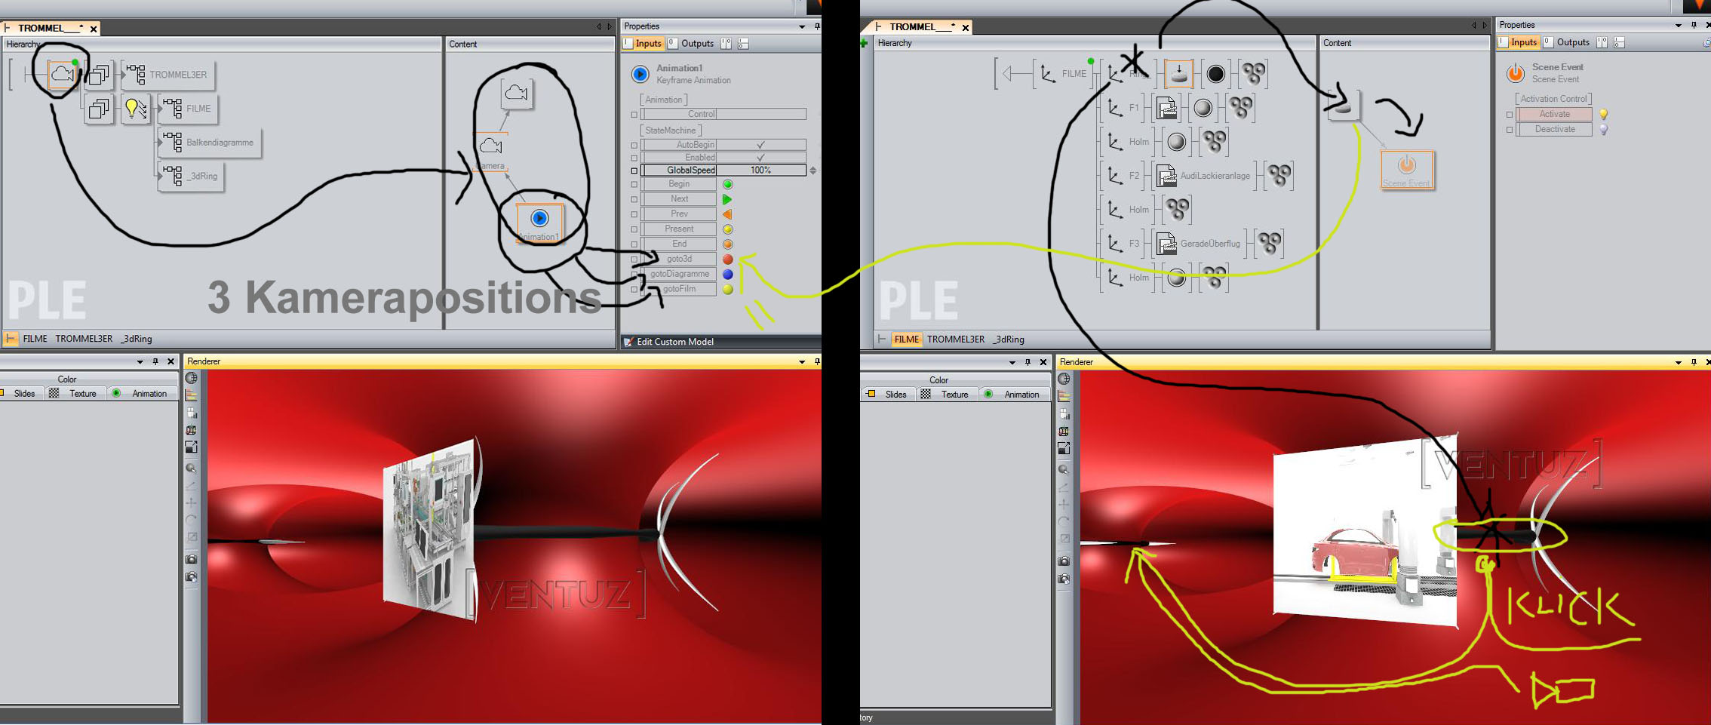Select the Scene Event node in Content
The width and height of the screenshot is (1711, 725).
(x=1406, y=166)
